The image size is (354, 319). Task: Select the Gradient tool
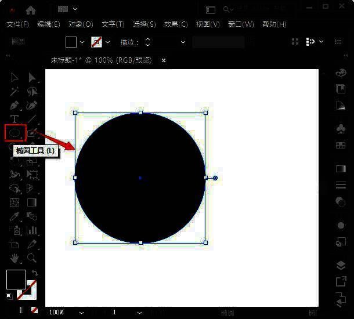32,202
